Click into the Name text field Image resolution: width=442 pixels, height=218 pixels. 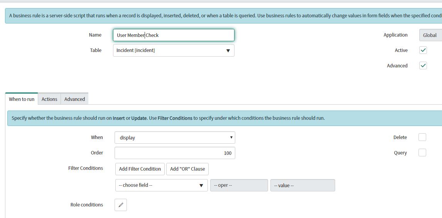174,35
